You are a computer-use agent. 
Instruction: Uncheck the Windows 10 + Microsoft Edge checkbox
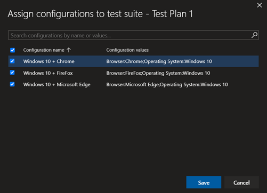click(x=12, y=84)
